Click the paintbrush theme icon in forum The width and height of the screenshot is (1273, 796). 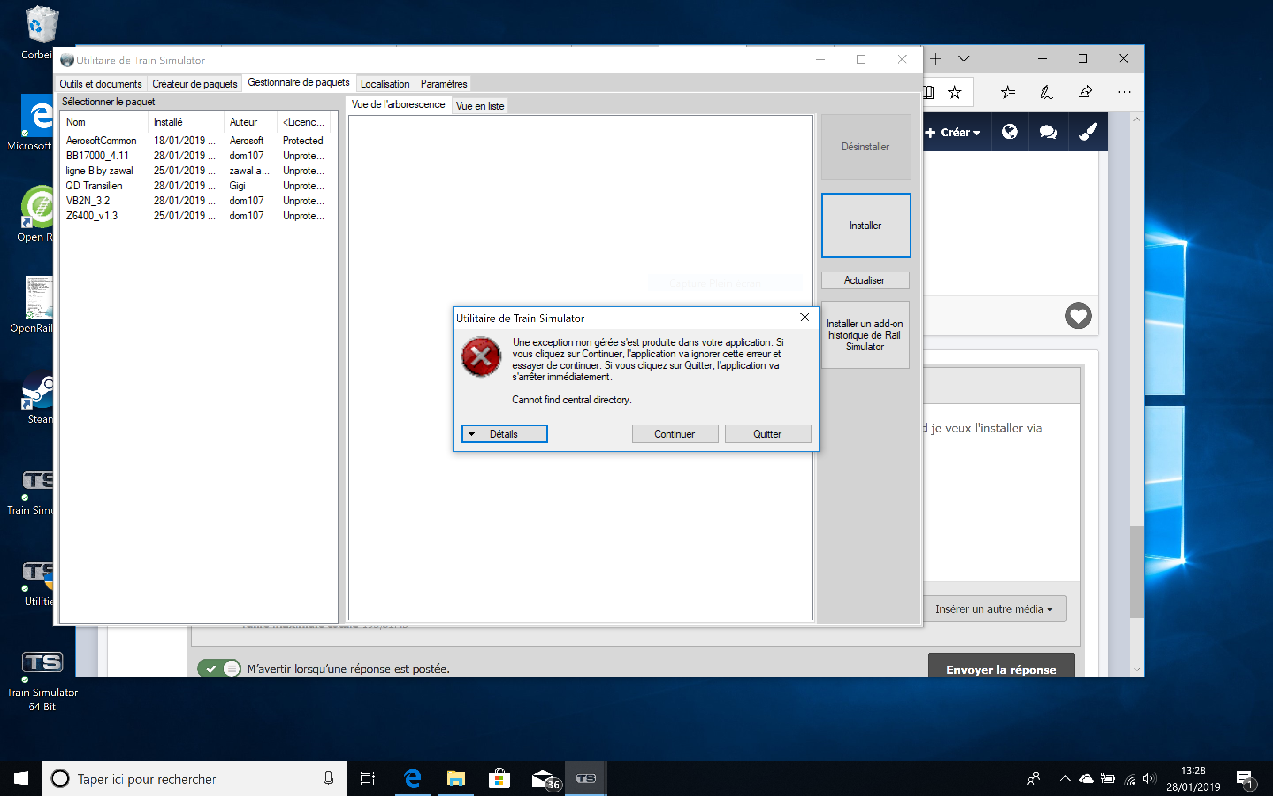coord(1088,132)
